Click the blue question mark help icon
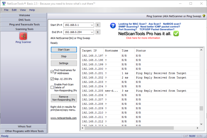The width and height of the screenshot is (207, 138). pos(113,26)
